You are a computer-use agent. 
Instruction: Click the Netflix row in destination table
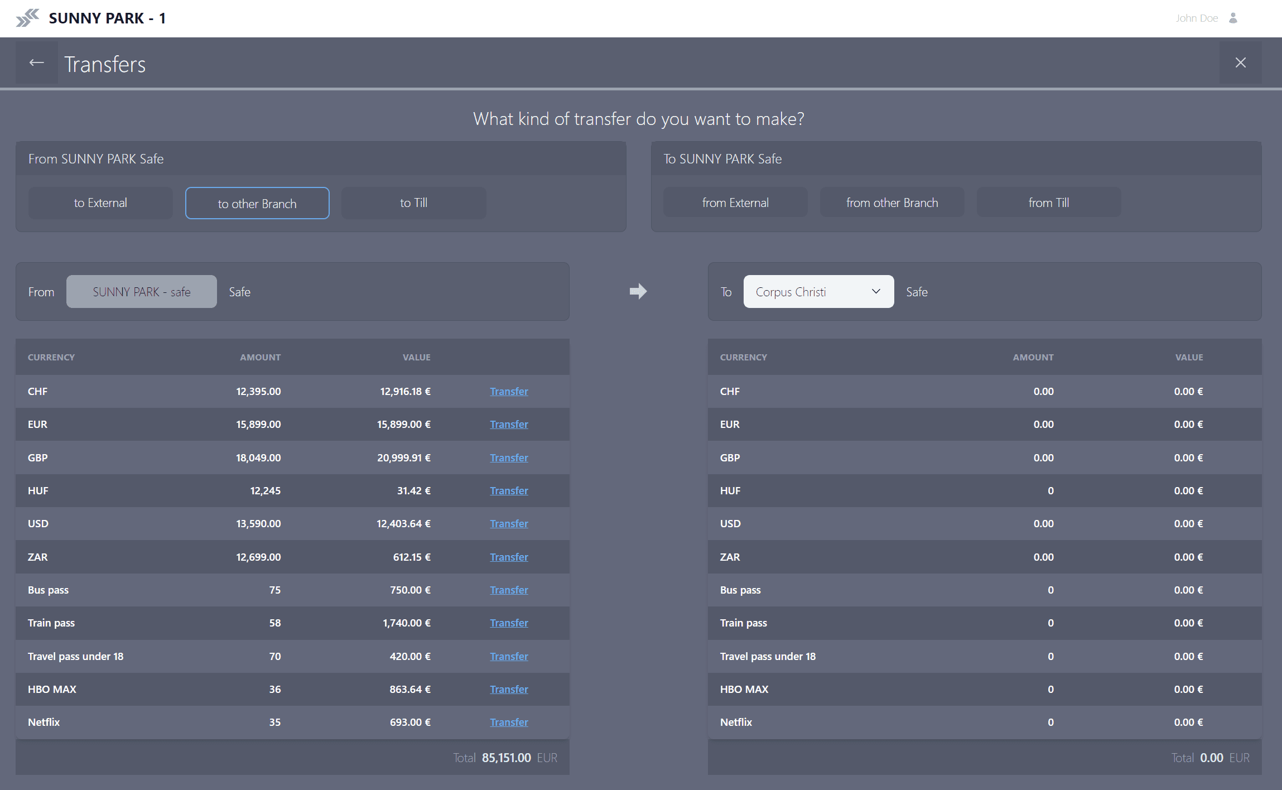point(984,722)
